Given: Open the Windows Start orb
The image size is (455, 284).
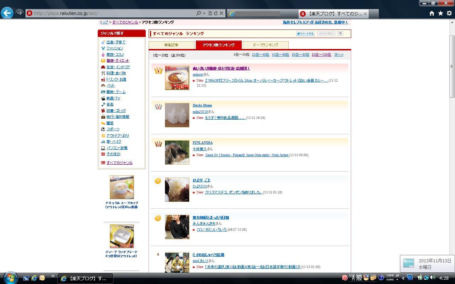Looking at the screenshot, I should coord(10,277).
